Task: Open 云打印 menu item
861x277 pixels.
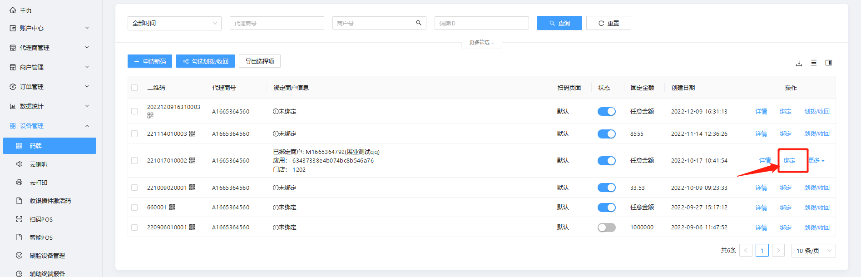Action: [49, 182]
